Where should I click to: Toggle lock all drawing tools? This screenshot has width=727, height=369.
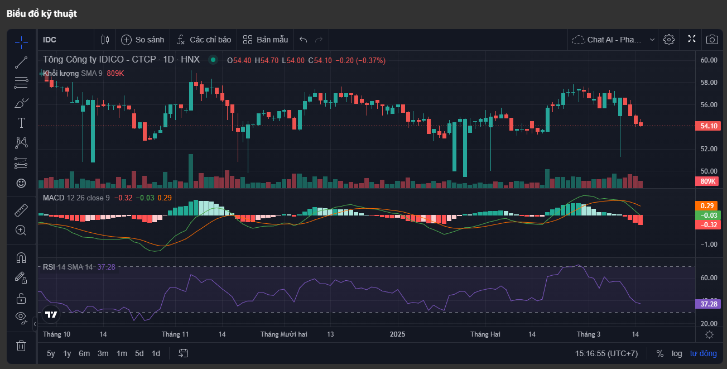(x=21, y=298)
